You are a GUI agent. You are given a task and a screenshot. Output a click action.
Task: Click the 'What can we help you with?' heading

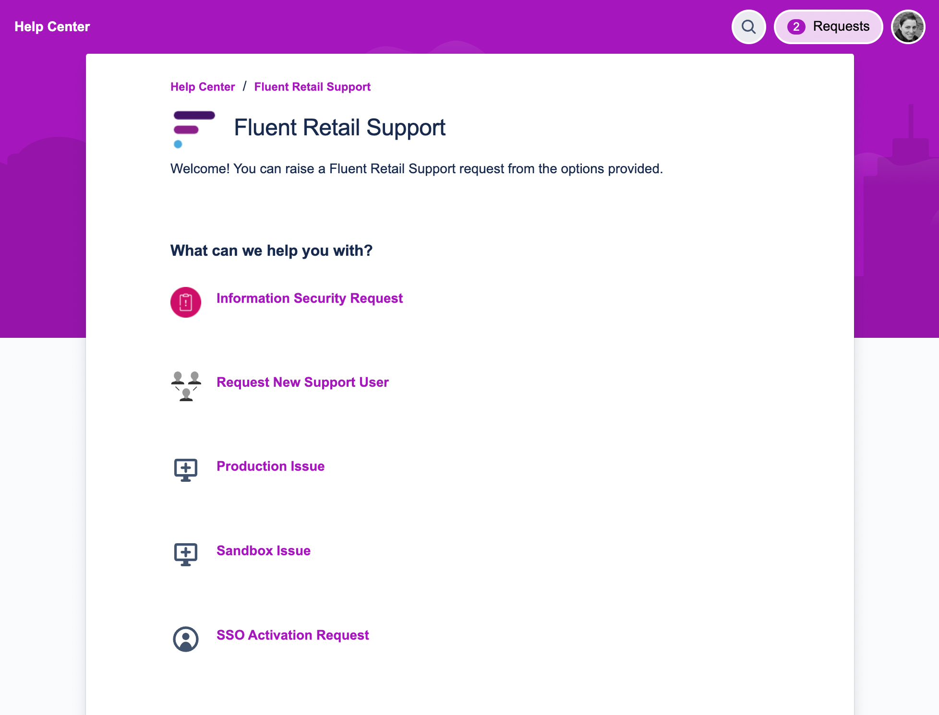tap(271, 250)
